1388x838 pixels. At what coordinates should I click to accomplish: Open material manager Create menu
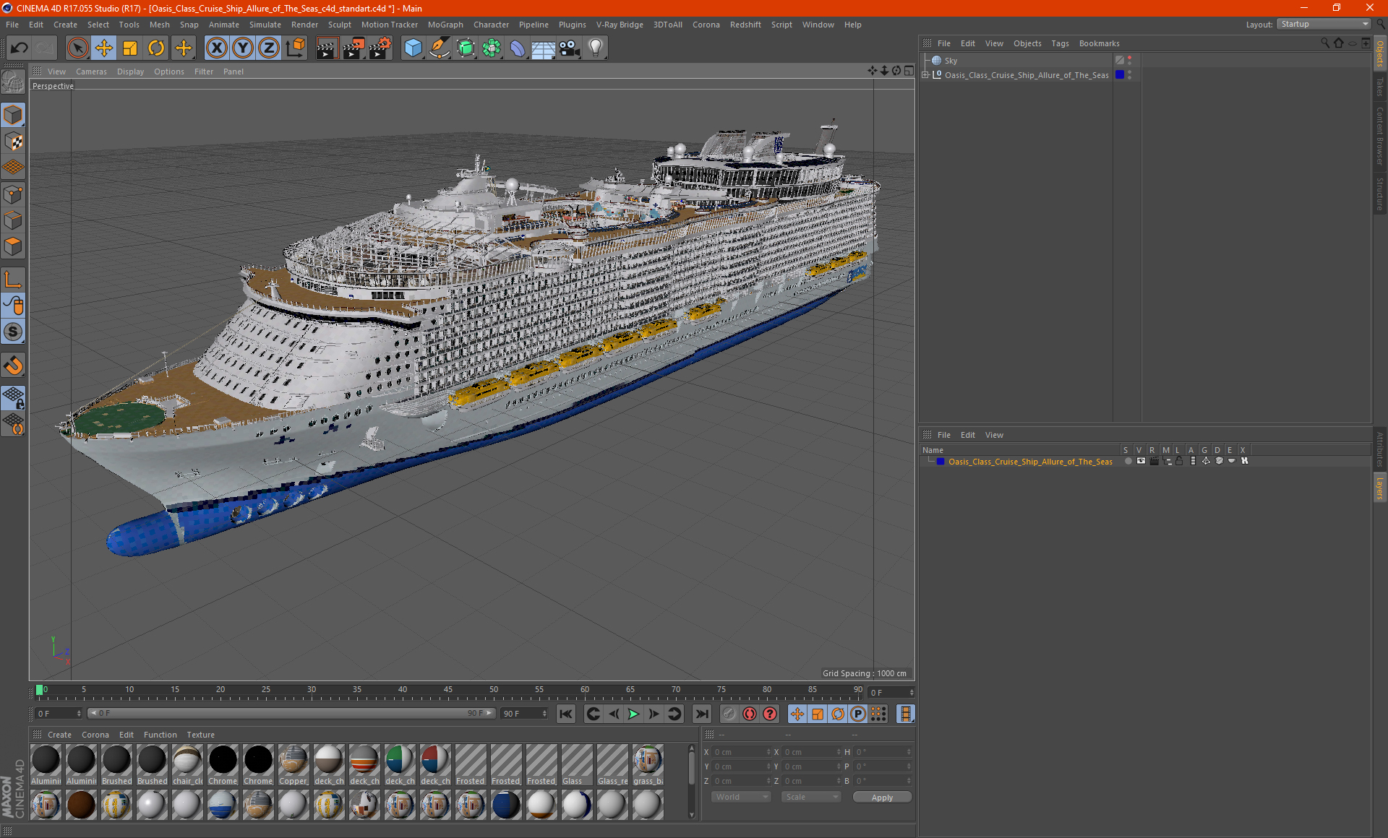(x=59, y=735)
